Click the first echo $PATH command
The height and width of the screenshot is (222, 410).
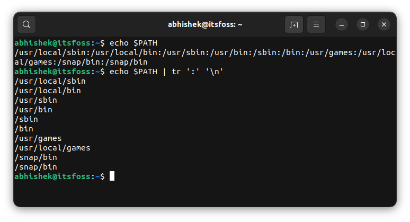pos(133,43)
